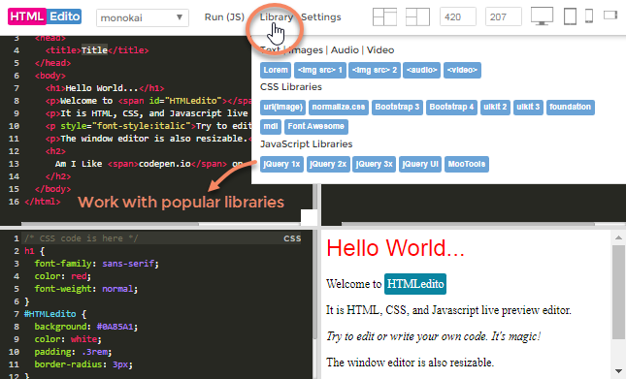Add the Bootstrap 4 CSS library
The width and height of the screenshot is (626, 379).
pyautogui.click(x=451, y=108)
